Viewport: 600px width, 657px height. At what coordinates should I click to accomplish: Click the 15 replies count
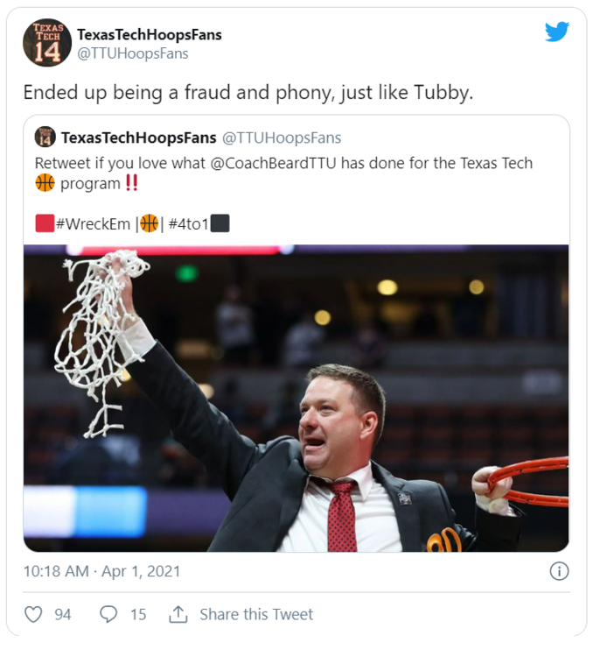point(138,614)
